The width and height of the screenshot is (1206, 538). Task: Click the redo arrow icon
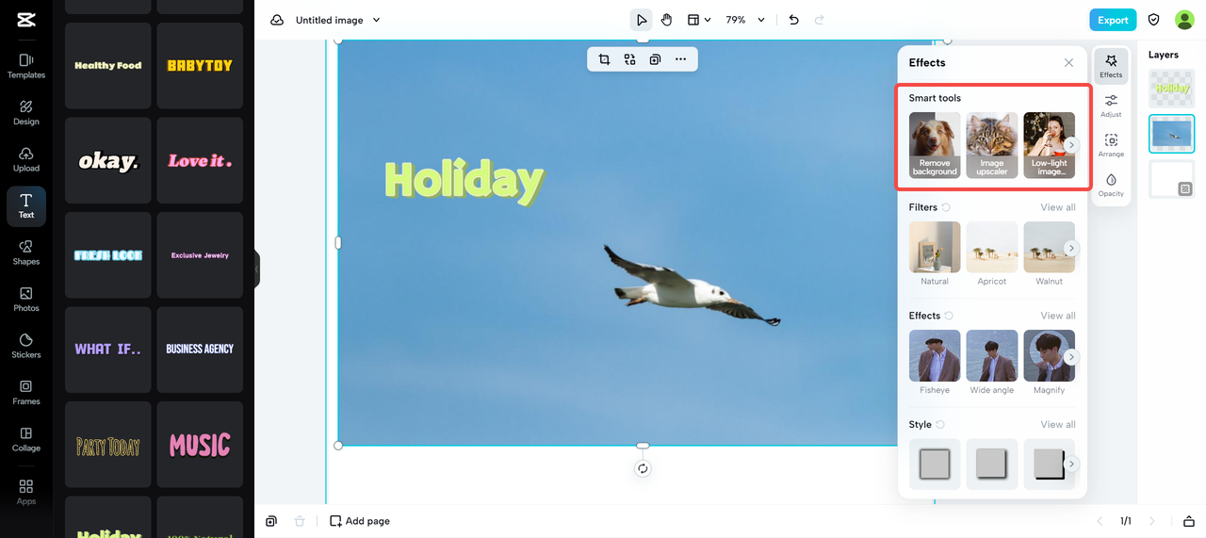pyautogui.click(x=820, y=20)
